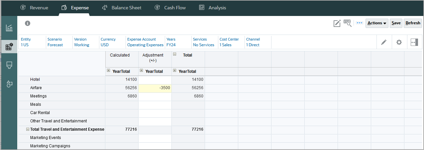424x150 pixels.
Task: Click Calculated Airfare value 56256
Action: [x=122, y=88]
